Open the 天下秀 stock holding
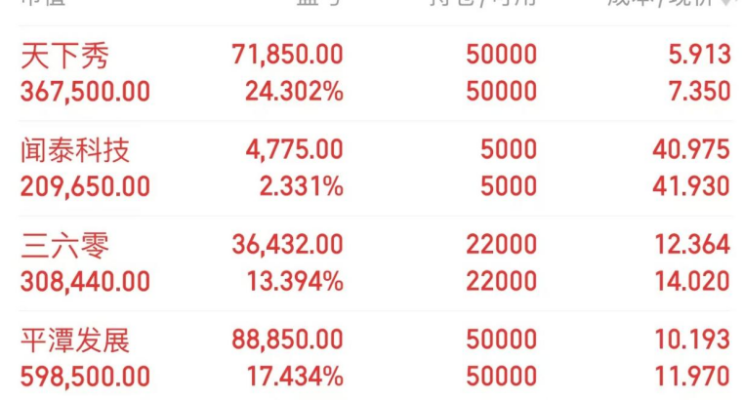 pos(64,55)
